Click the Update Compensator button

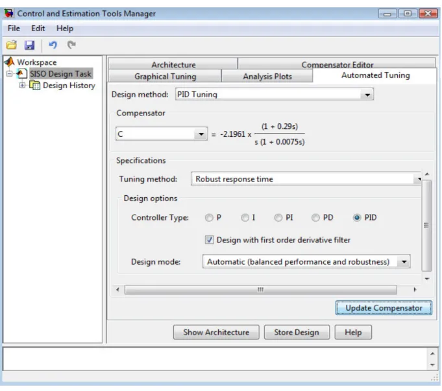pos(384,308)
